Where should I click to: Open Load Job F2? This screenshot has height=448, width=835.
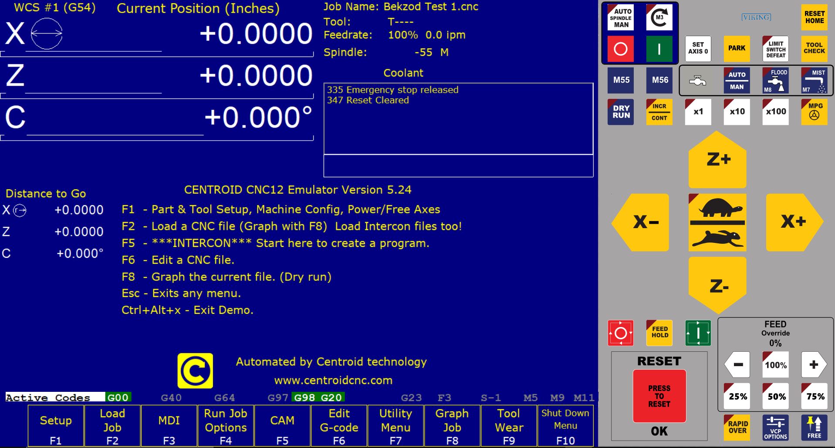(x=112, y=426)
